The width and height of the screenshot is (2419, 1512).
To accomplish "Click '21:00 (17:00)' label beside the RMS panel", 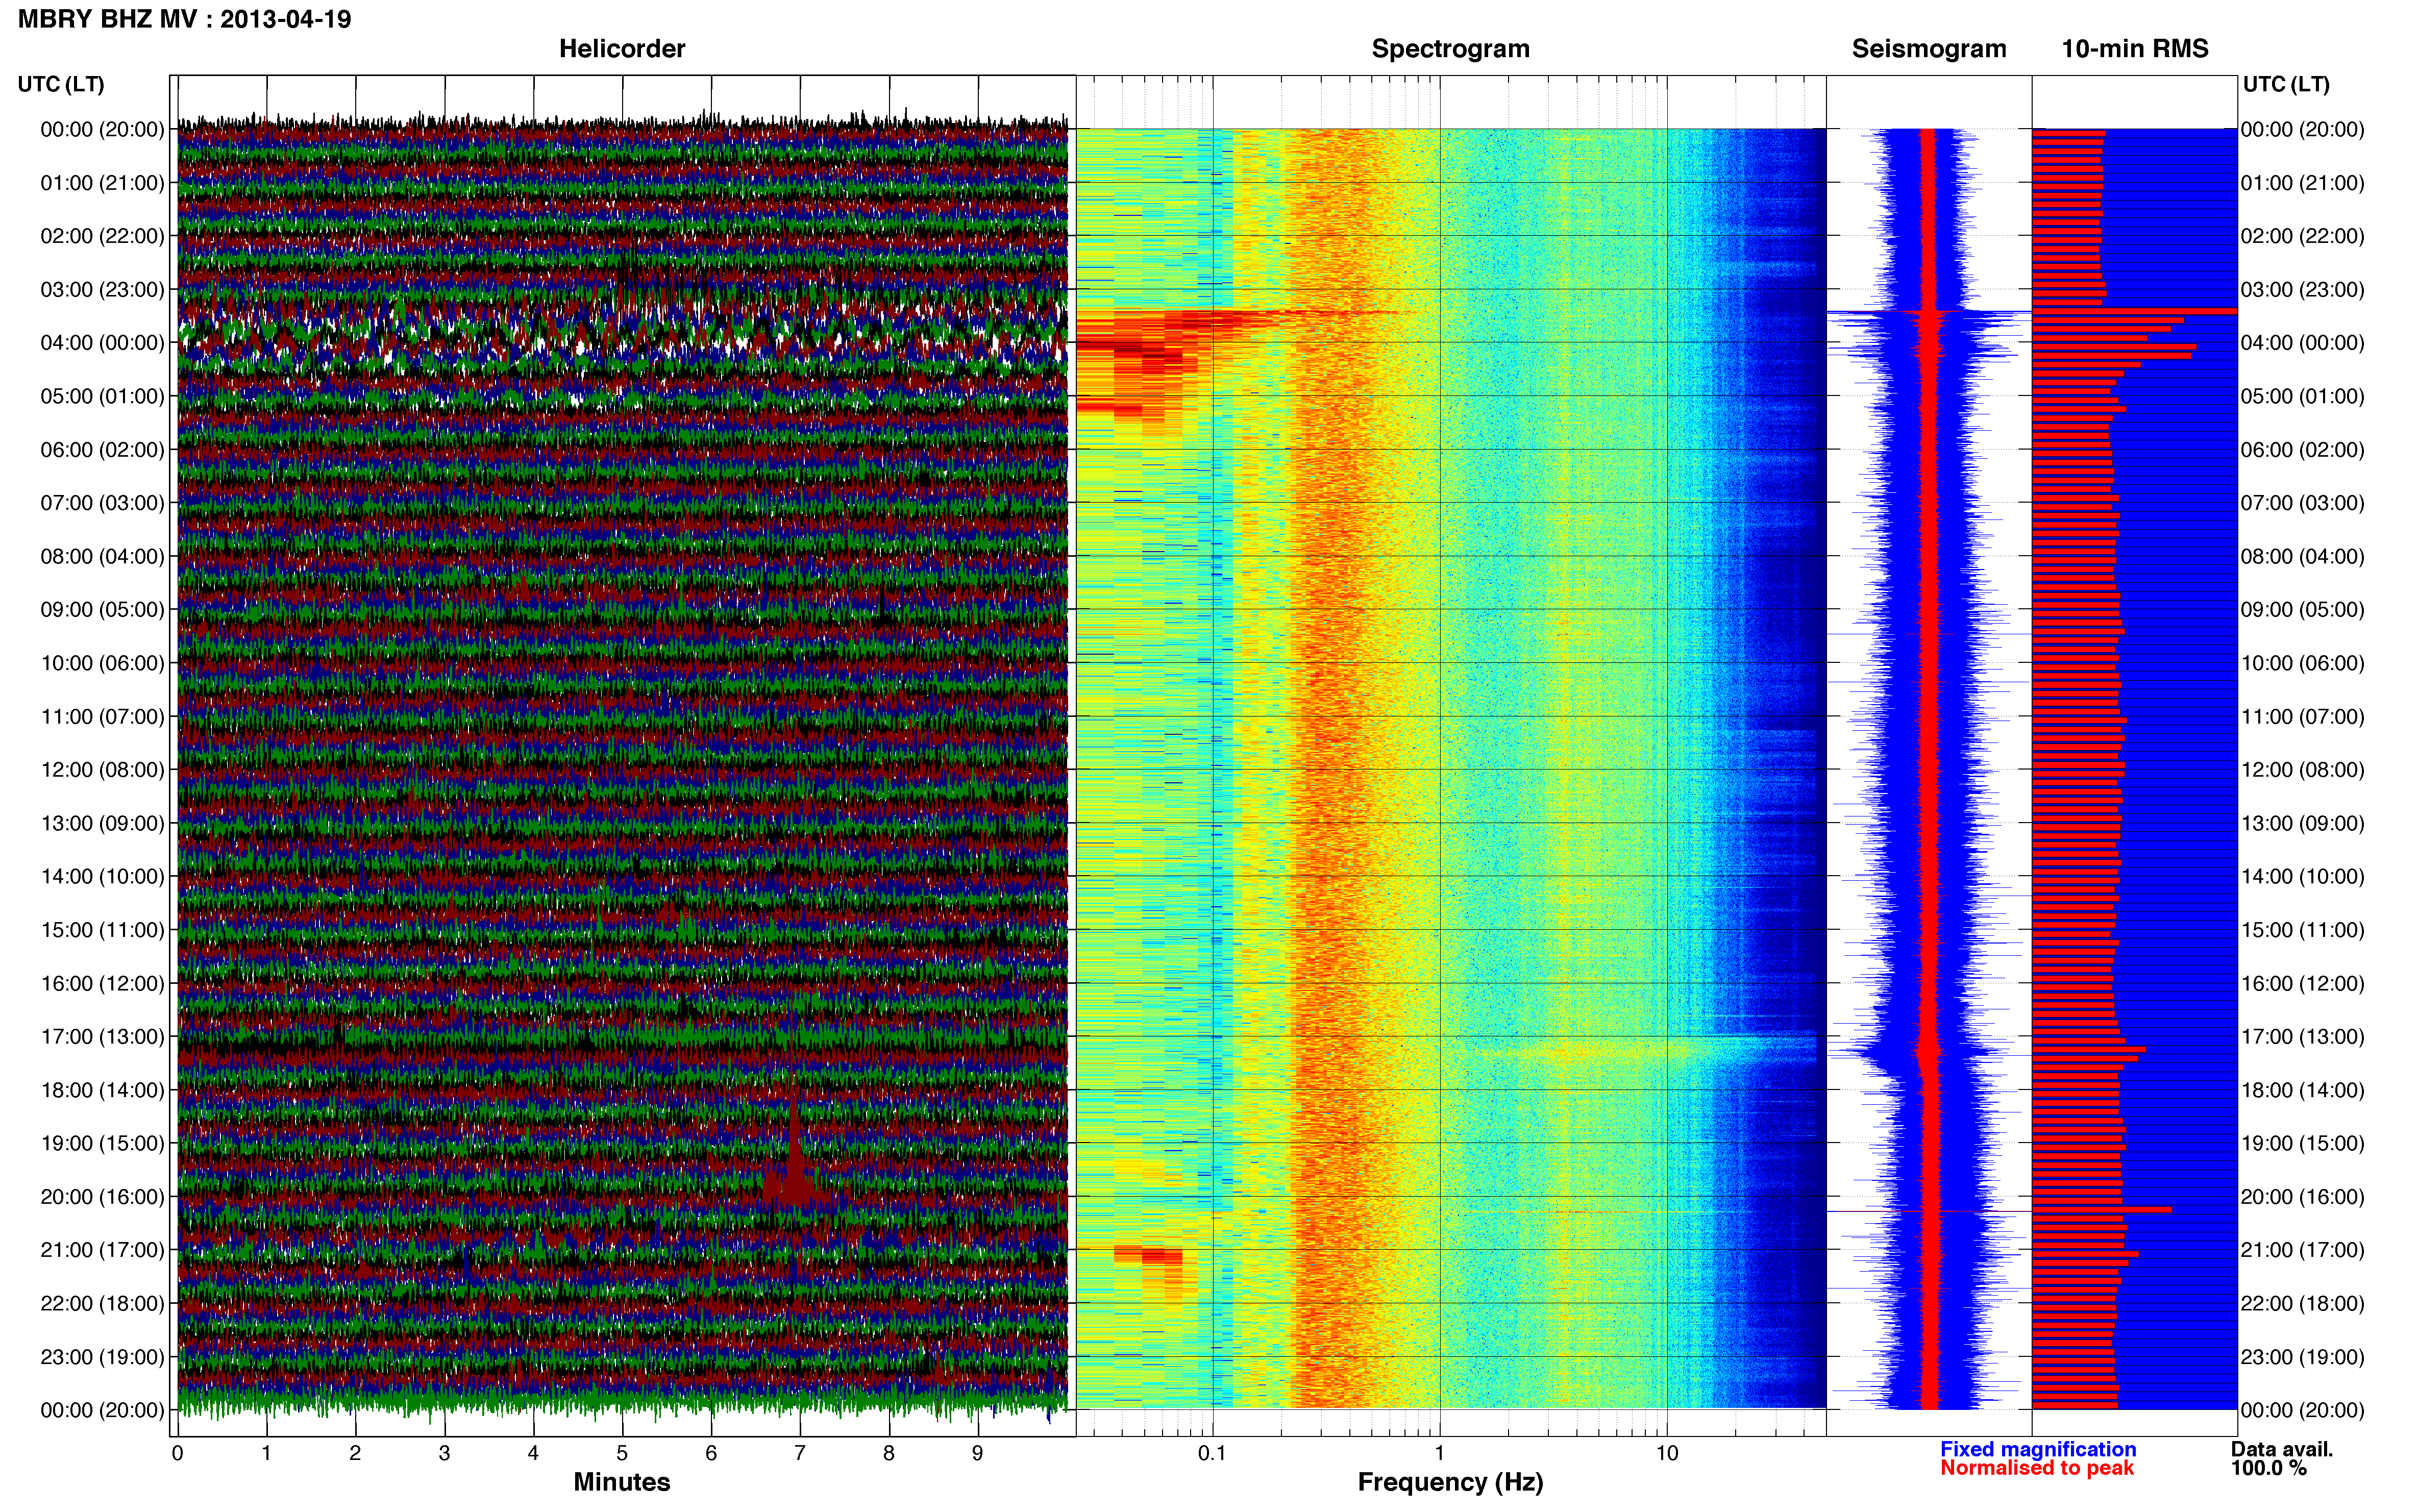I will [2303, 1250].
